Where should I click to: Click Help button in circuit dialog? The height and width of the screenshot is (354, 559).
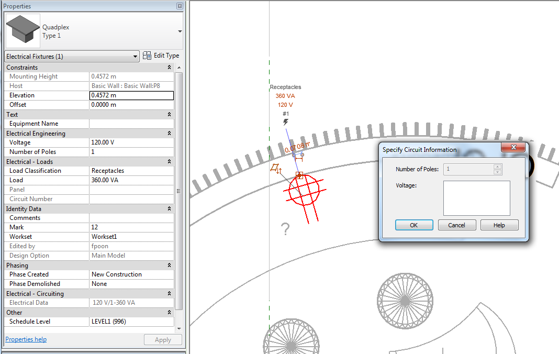(x=499, y=225)
